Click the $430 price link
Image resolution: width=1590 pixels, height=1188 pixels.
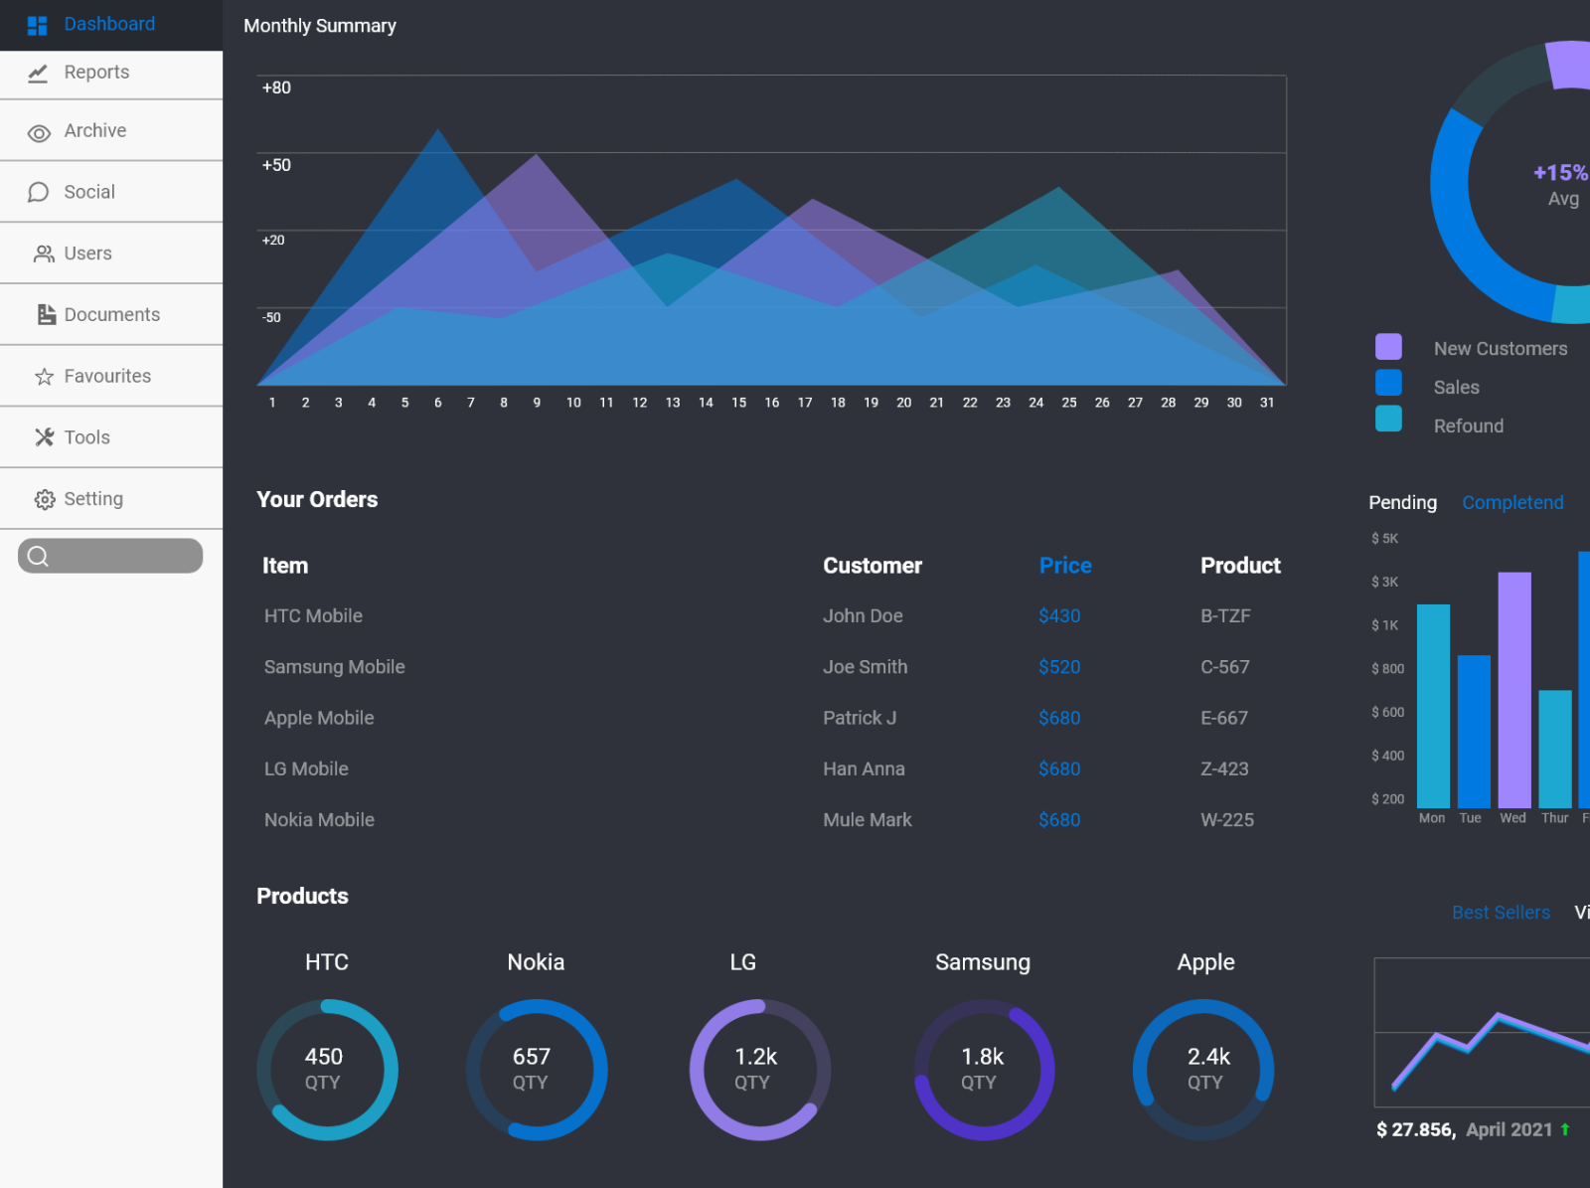click(x=1059, y=616)
